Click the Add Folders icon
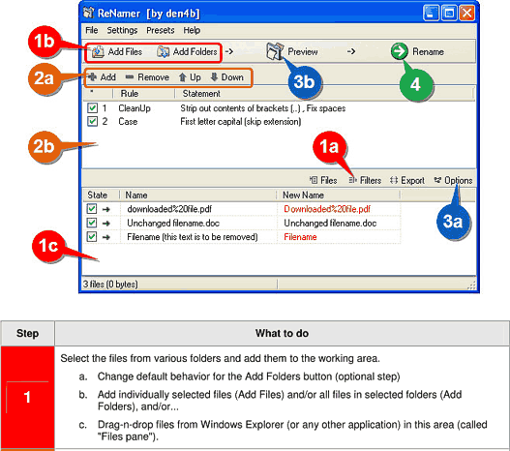The image size is (510, 451). (x=163, y=52)
